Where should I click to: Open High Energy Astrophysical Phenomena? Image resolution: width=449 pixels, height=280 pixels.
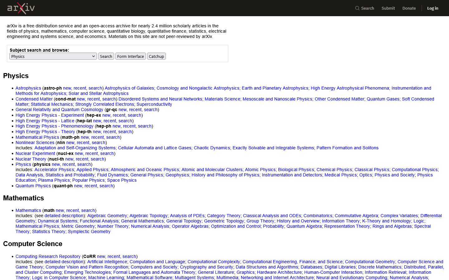click(350, 88)
